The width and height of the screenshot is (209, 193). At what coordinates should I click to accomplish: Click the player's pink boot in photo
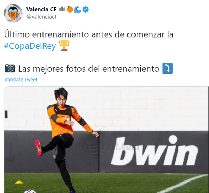[39, 148]
